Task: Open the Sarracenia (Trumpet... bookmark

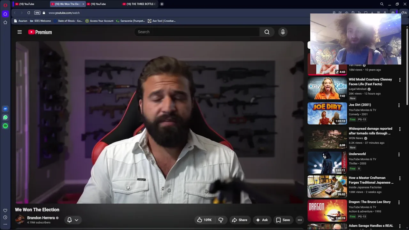Action: point(130,21)
